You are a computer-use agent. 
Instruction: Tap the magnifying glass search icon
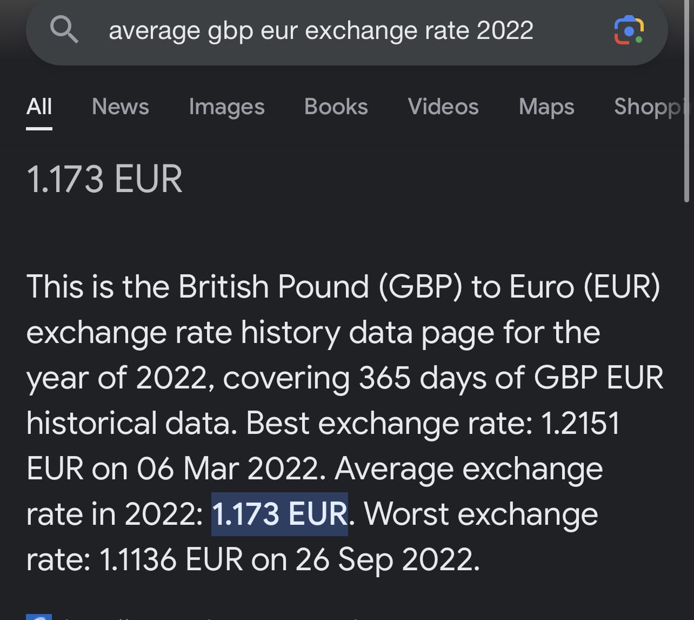click(64, 29)
